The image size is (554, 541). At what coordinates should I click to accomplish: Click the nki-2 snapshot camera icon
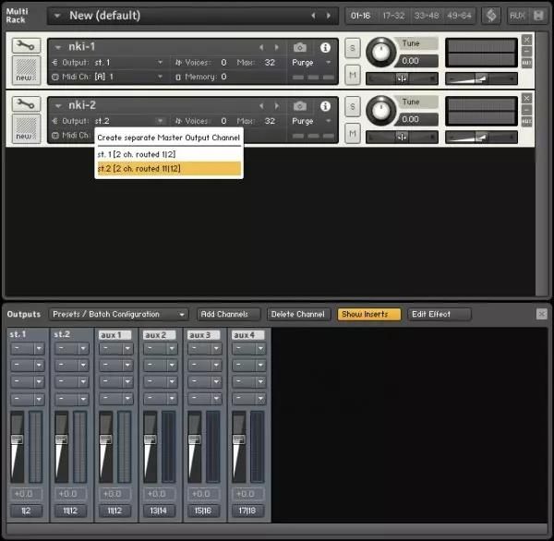pos(300,104)
